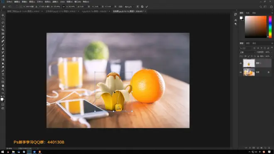Select the Eraser tool
This screenshot has height=154, width=274.
click(x=3, y=56)
